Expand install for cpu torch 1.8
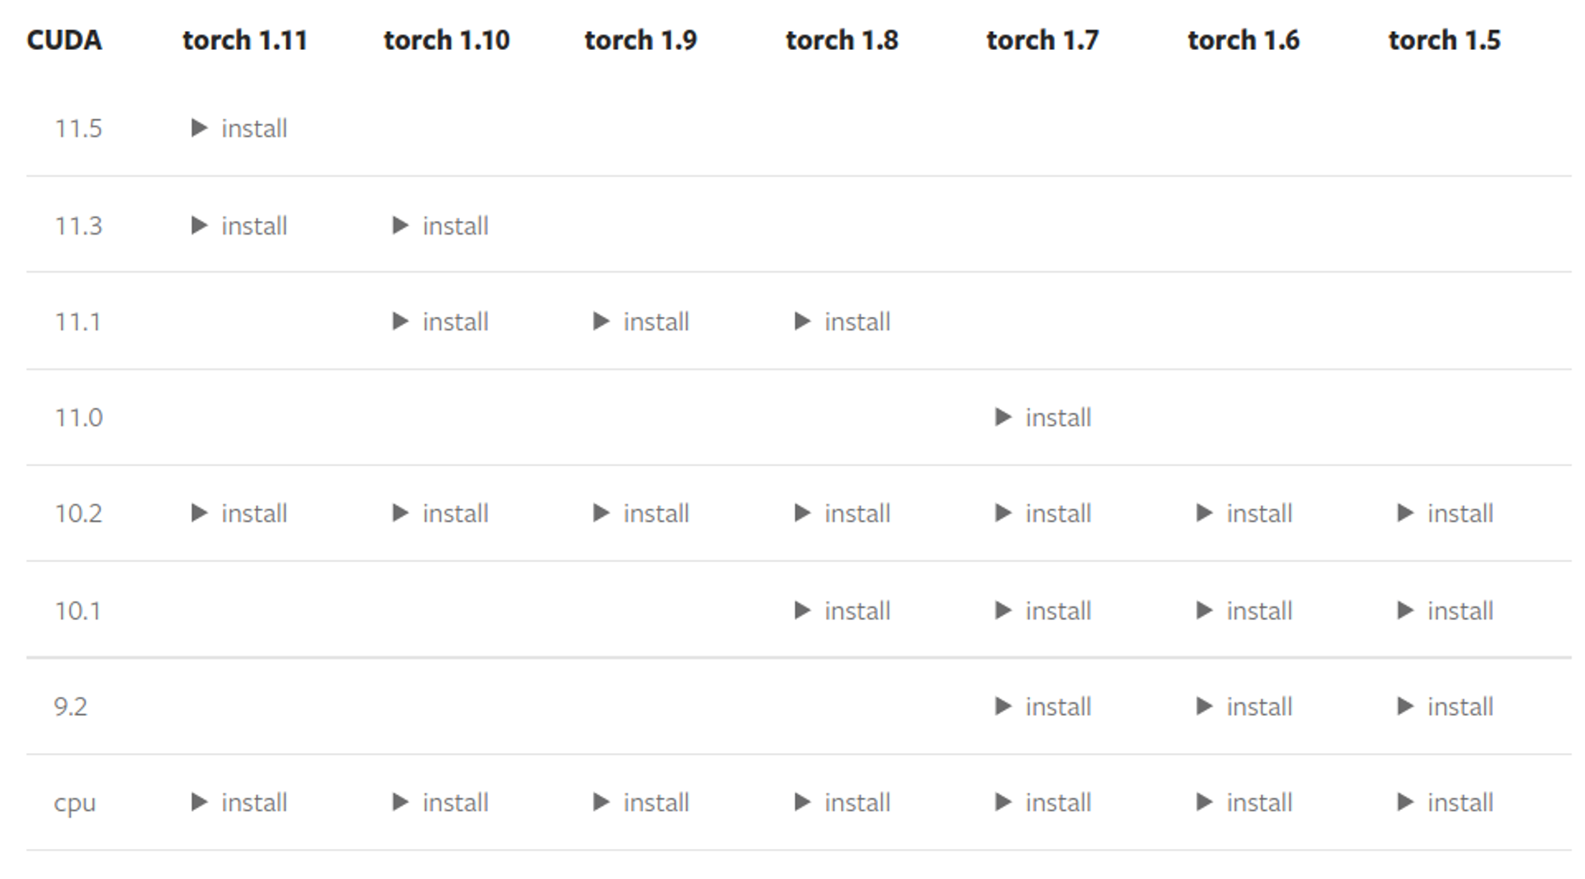 coord(842,803)
